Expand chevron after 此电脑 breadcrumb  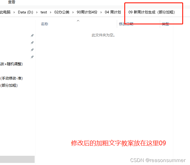(x=14, y=12)
